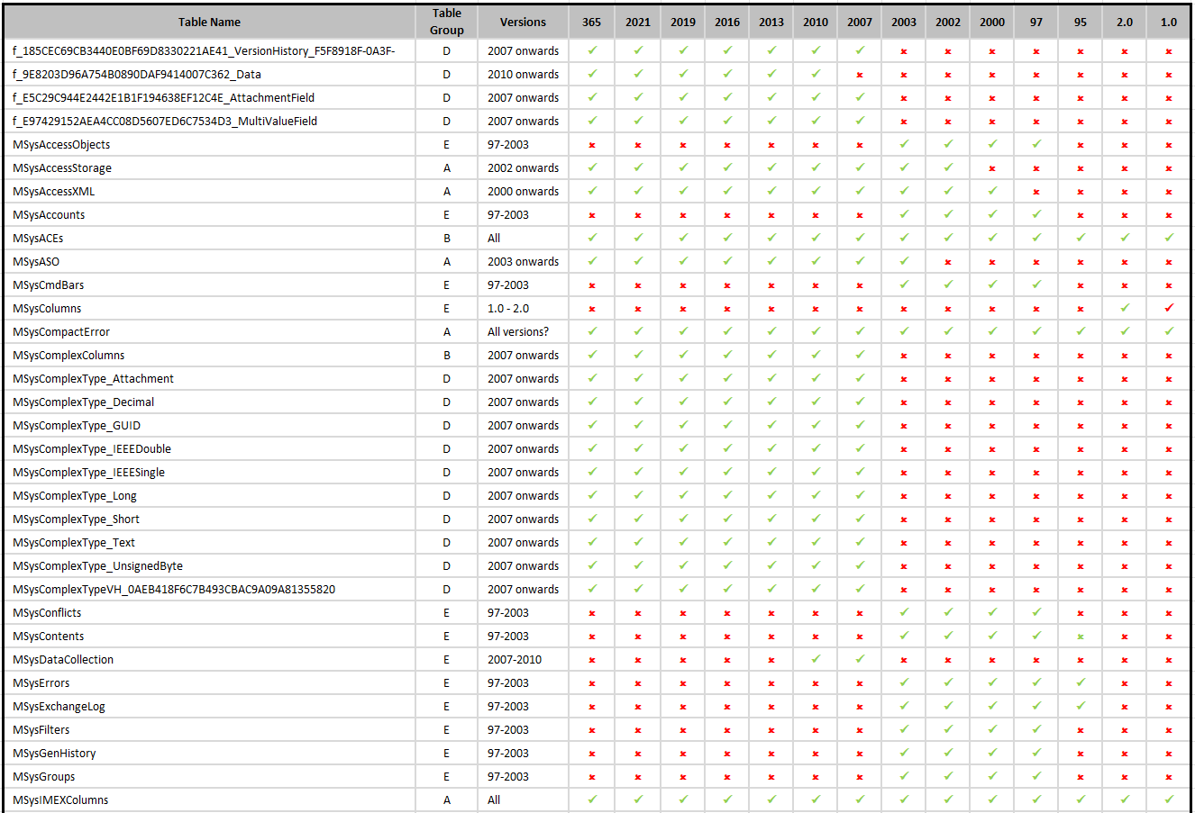The height and width of the screenshot is (813, 1195).
Task: Click the check for MSysErrors under 95
Action: [1081, 682]
